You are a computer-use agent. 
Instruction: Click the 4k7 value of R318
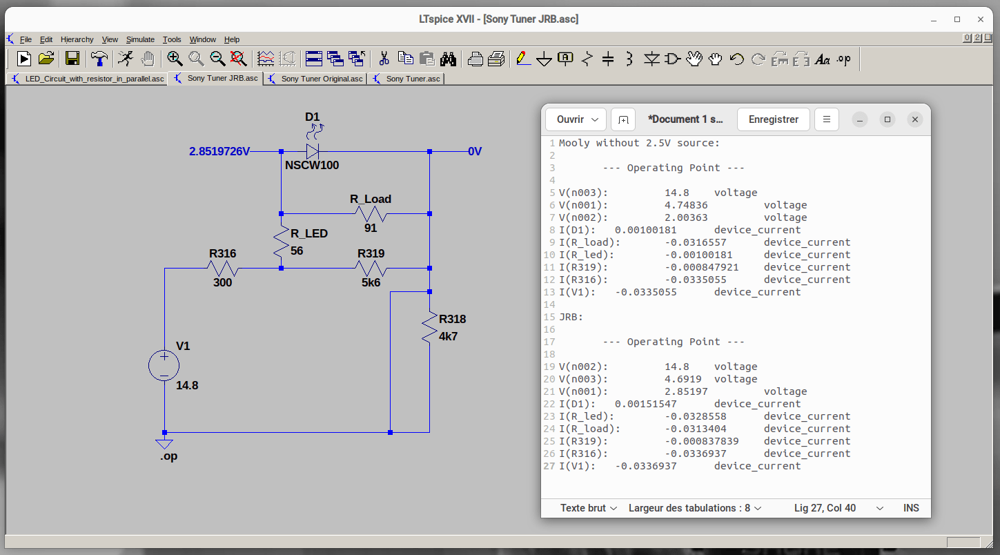coord(449,337)
